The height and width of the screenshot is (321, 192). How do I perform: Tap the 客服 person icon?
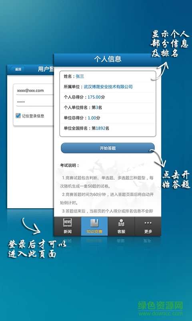pyautogui.click(x=121, y=223)
